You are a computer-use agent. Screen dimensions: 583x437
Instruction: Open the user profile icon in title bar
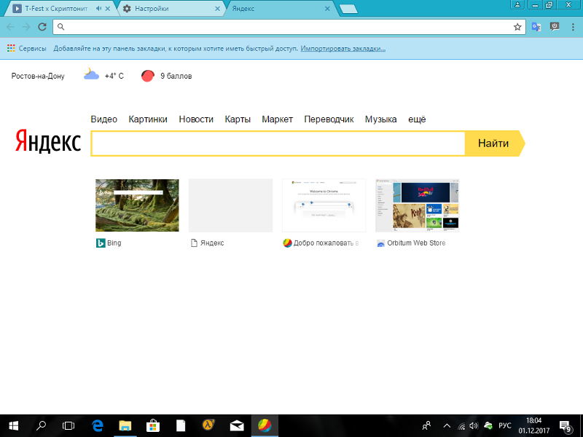[517, 4]
